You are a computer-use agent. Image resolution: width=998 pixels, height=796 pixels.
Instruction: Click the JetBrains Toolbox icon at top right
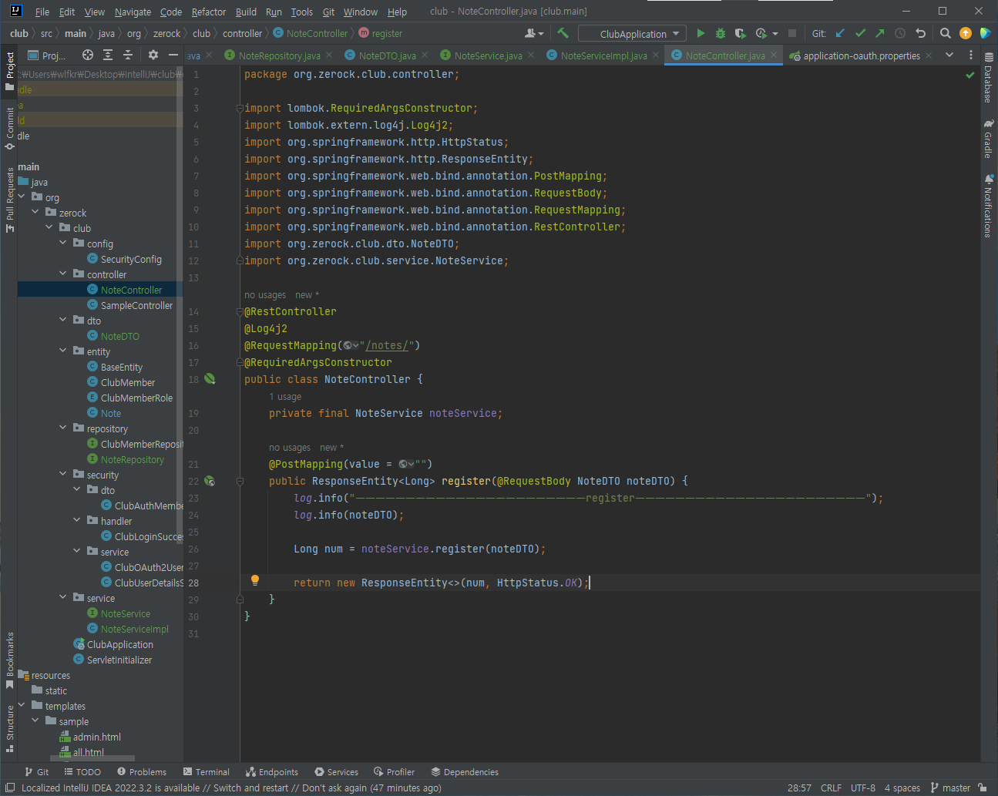tap(986, 33)
